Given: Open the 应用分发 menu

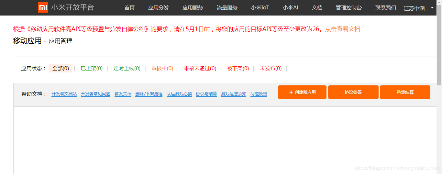Looking at the screenshot, I should point(159,8).
